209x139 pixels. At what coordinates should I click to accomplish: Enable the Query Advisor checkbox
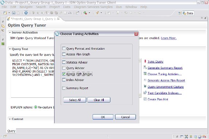coord(64,68)
